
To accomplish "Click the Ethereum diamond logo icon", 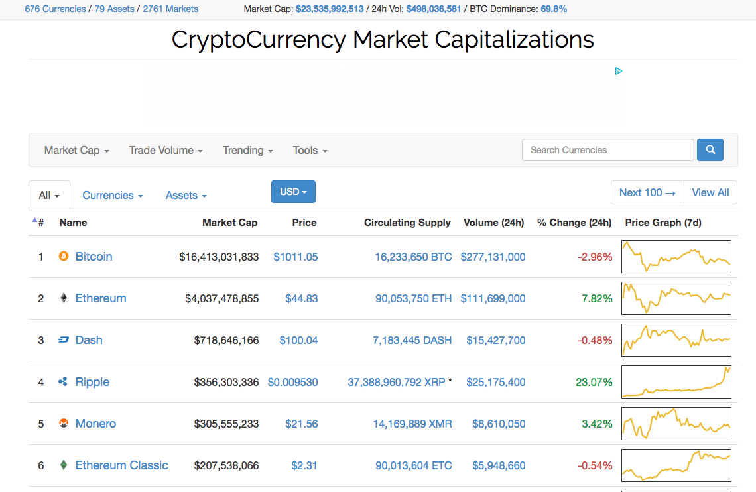I will click(x=64, y=298).
